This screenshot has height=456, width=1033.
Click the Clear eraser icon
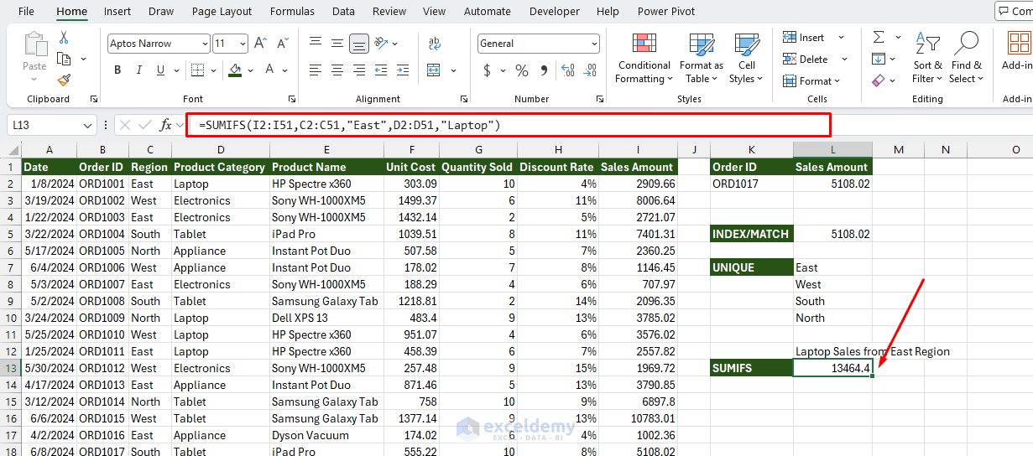[x=879, y=80]
